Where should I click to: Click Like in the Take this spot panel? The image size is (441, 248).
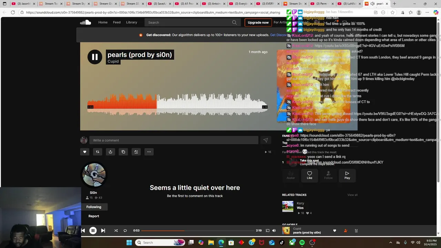309,175
